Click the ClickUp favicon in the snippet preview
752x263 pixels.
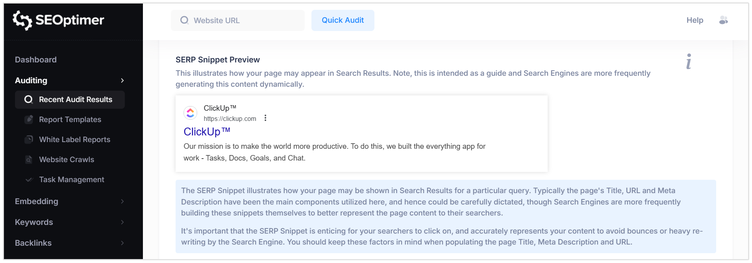[x=191, y=113]
